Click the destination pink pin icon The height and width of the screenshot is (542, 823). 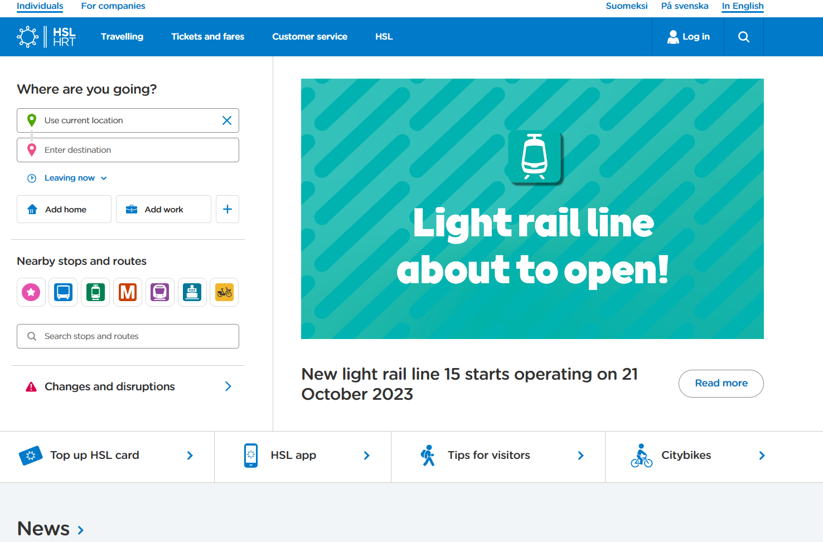coord(32,149)
